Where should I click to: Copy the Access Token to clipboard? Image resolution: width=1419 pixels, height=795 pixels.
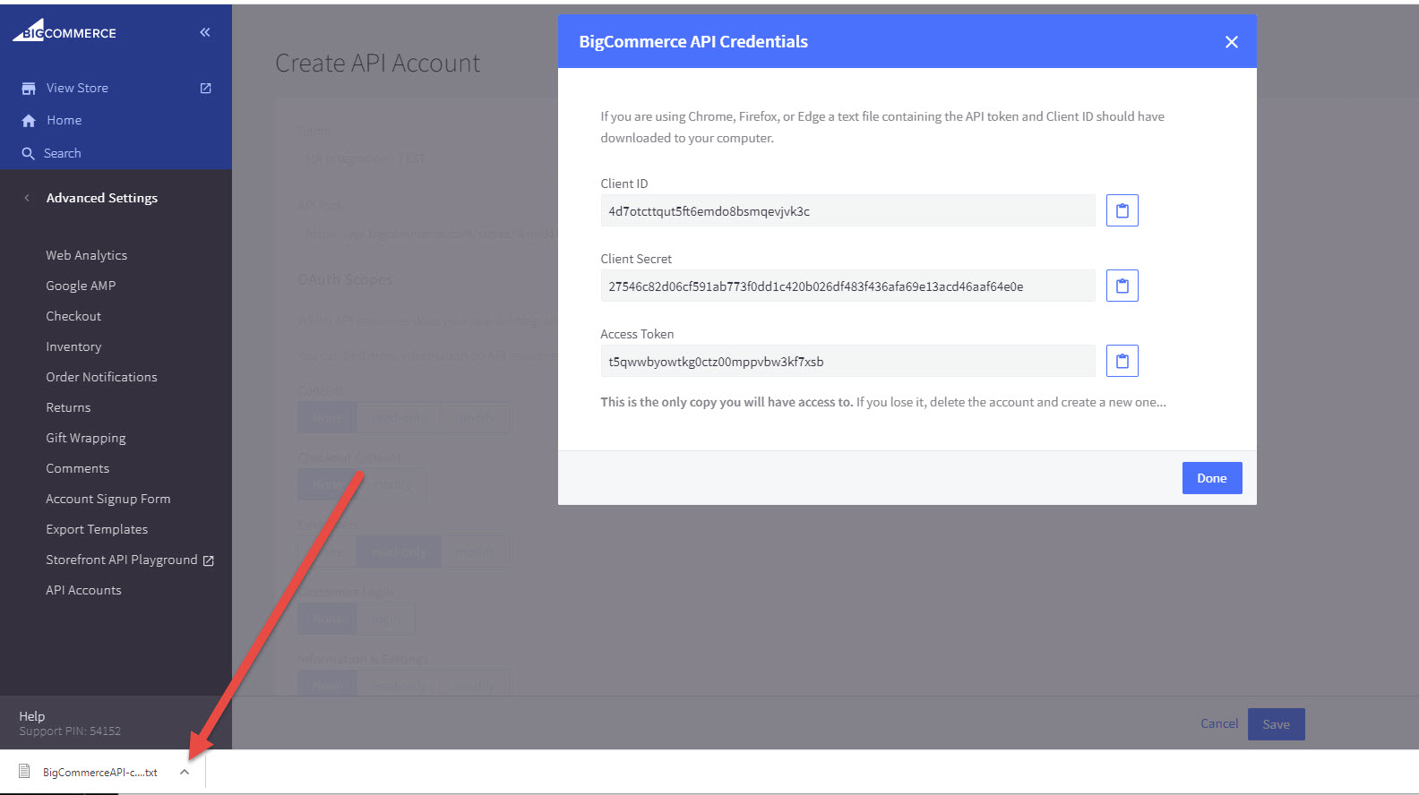[1122, 361]
